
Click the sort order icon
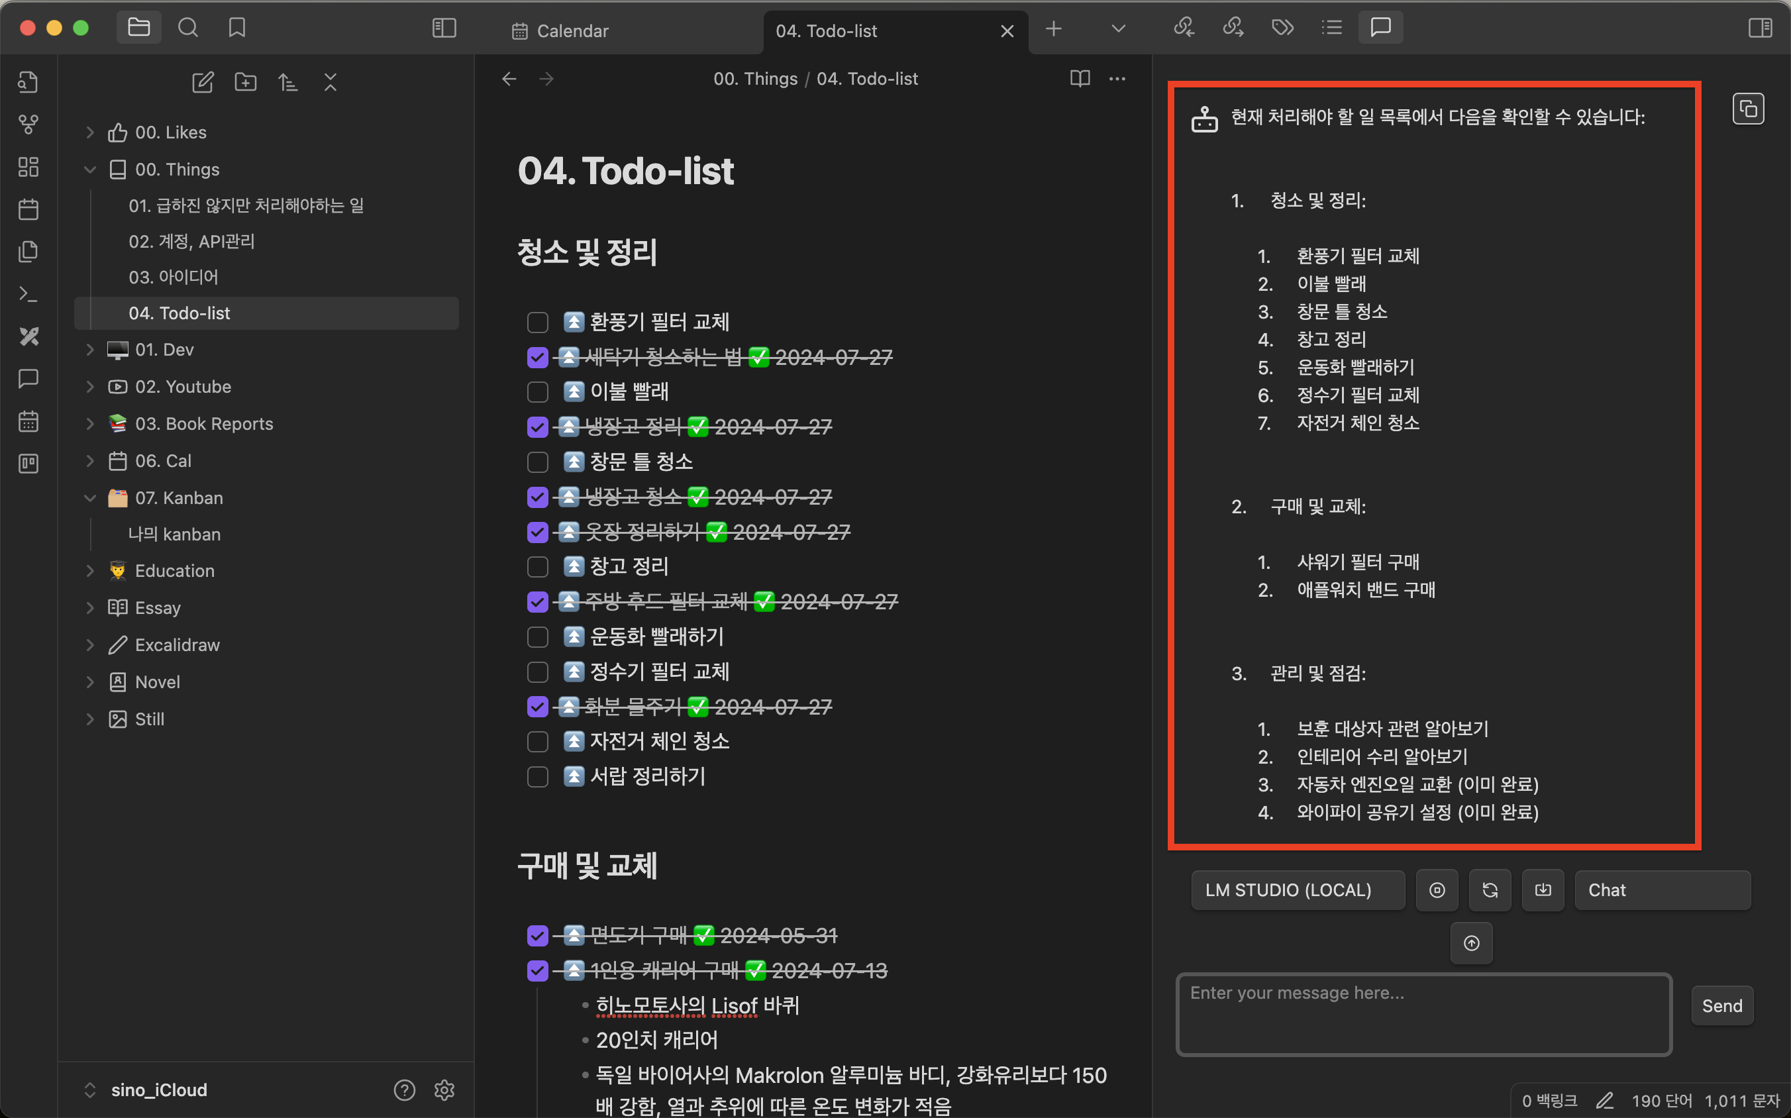tap(287, 81)
